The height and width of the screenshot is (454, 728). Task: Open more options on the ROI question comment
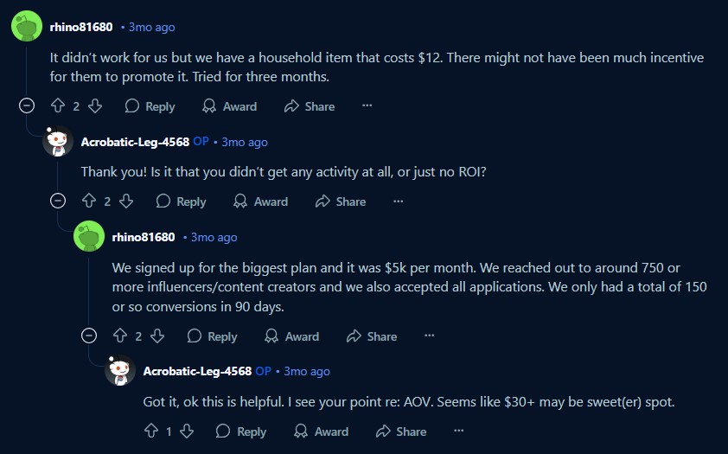tap(398, 201)
